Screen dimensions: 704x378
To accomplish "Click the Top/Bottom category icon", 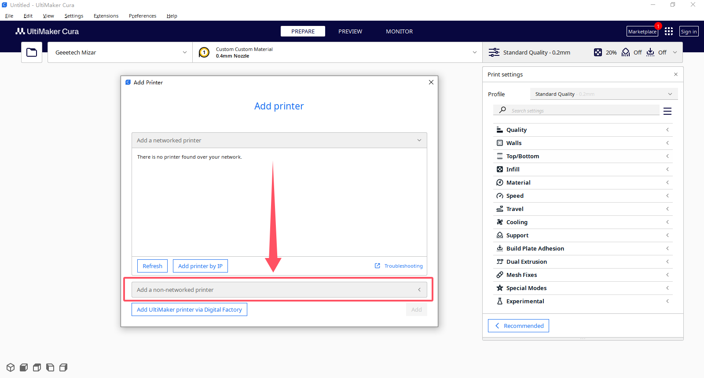I will [500, 156].
